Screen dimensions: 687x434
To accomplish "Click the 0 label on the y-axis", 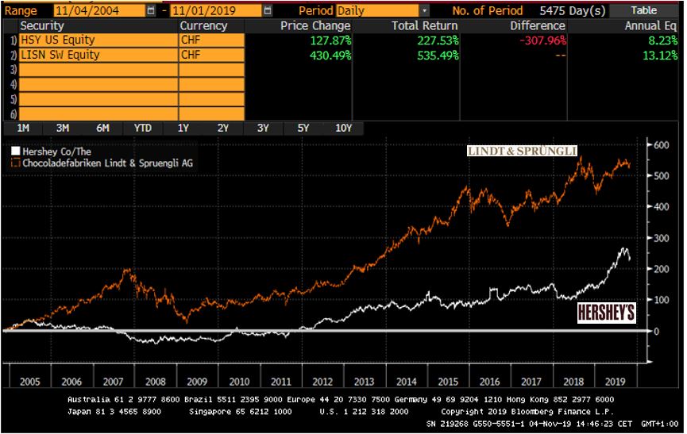I will [656, 331].
